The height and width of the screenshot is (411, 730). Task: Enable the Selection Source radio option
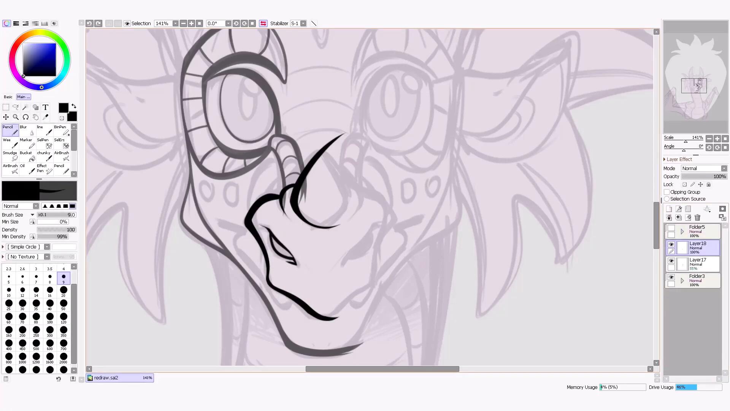(x=667, y=199)
